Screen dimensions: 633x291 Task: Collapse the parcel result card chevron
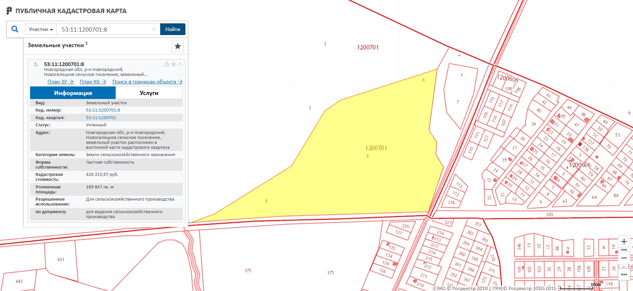pos(180,64)
